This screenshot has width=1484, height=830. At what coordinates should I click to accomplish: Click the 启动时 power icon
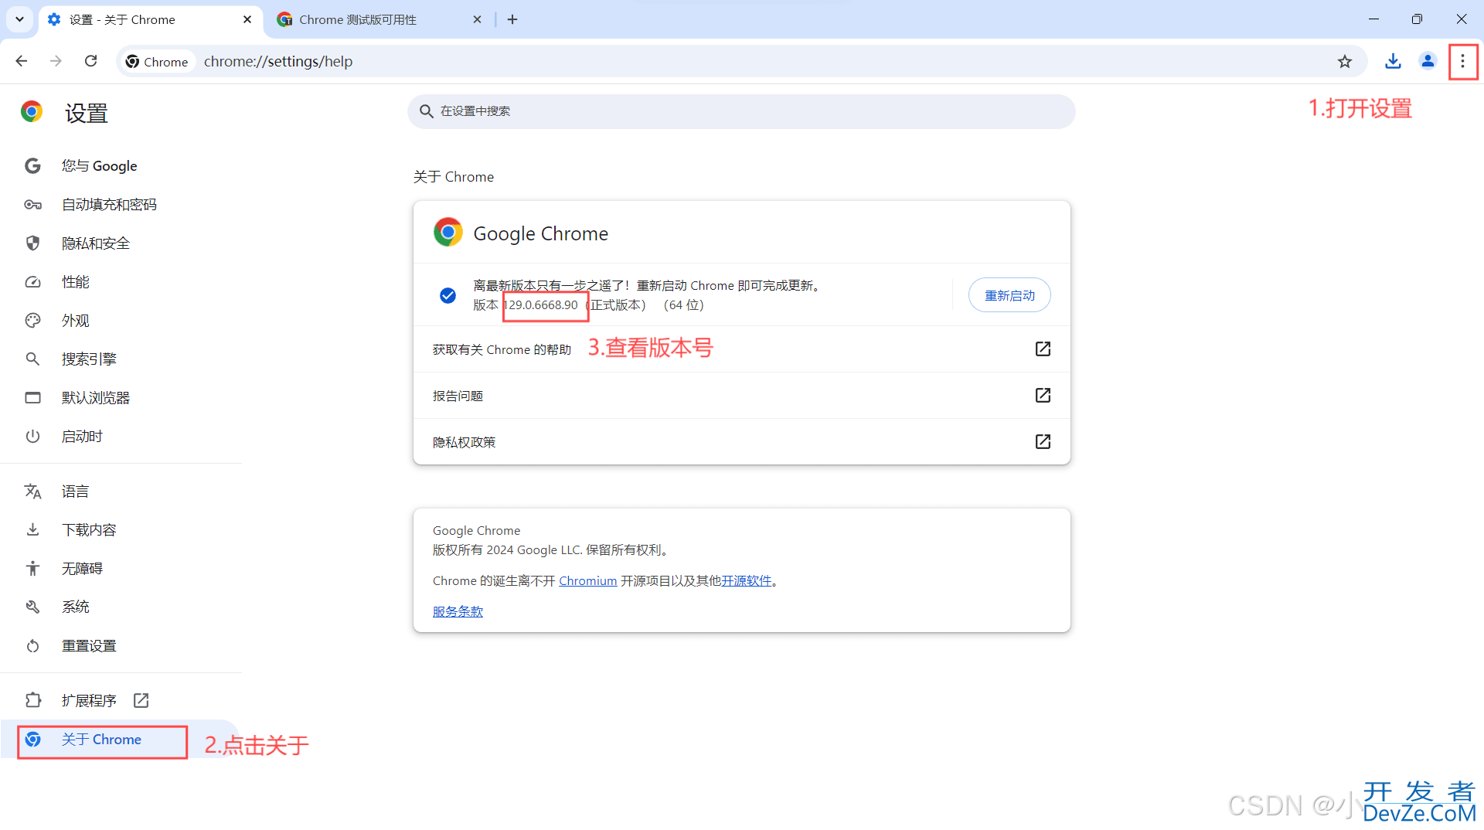pyautogui.click(x=32, y=437)
